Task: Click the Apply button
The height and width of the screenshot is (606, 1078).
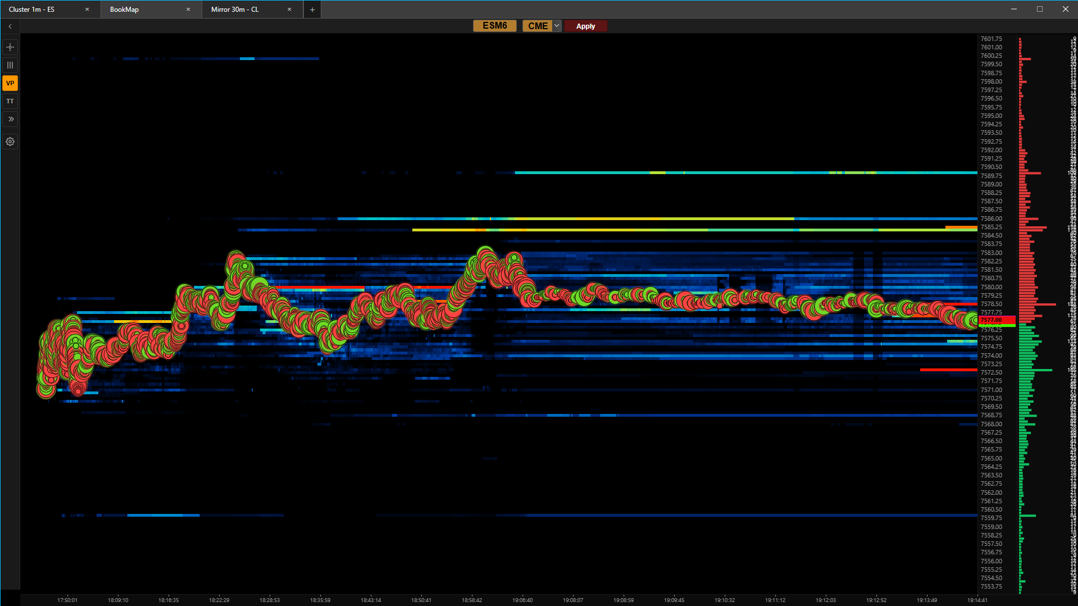Action: tap(585, 26)
